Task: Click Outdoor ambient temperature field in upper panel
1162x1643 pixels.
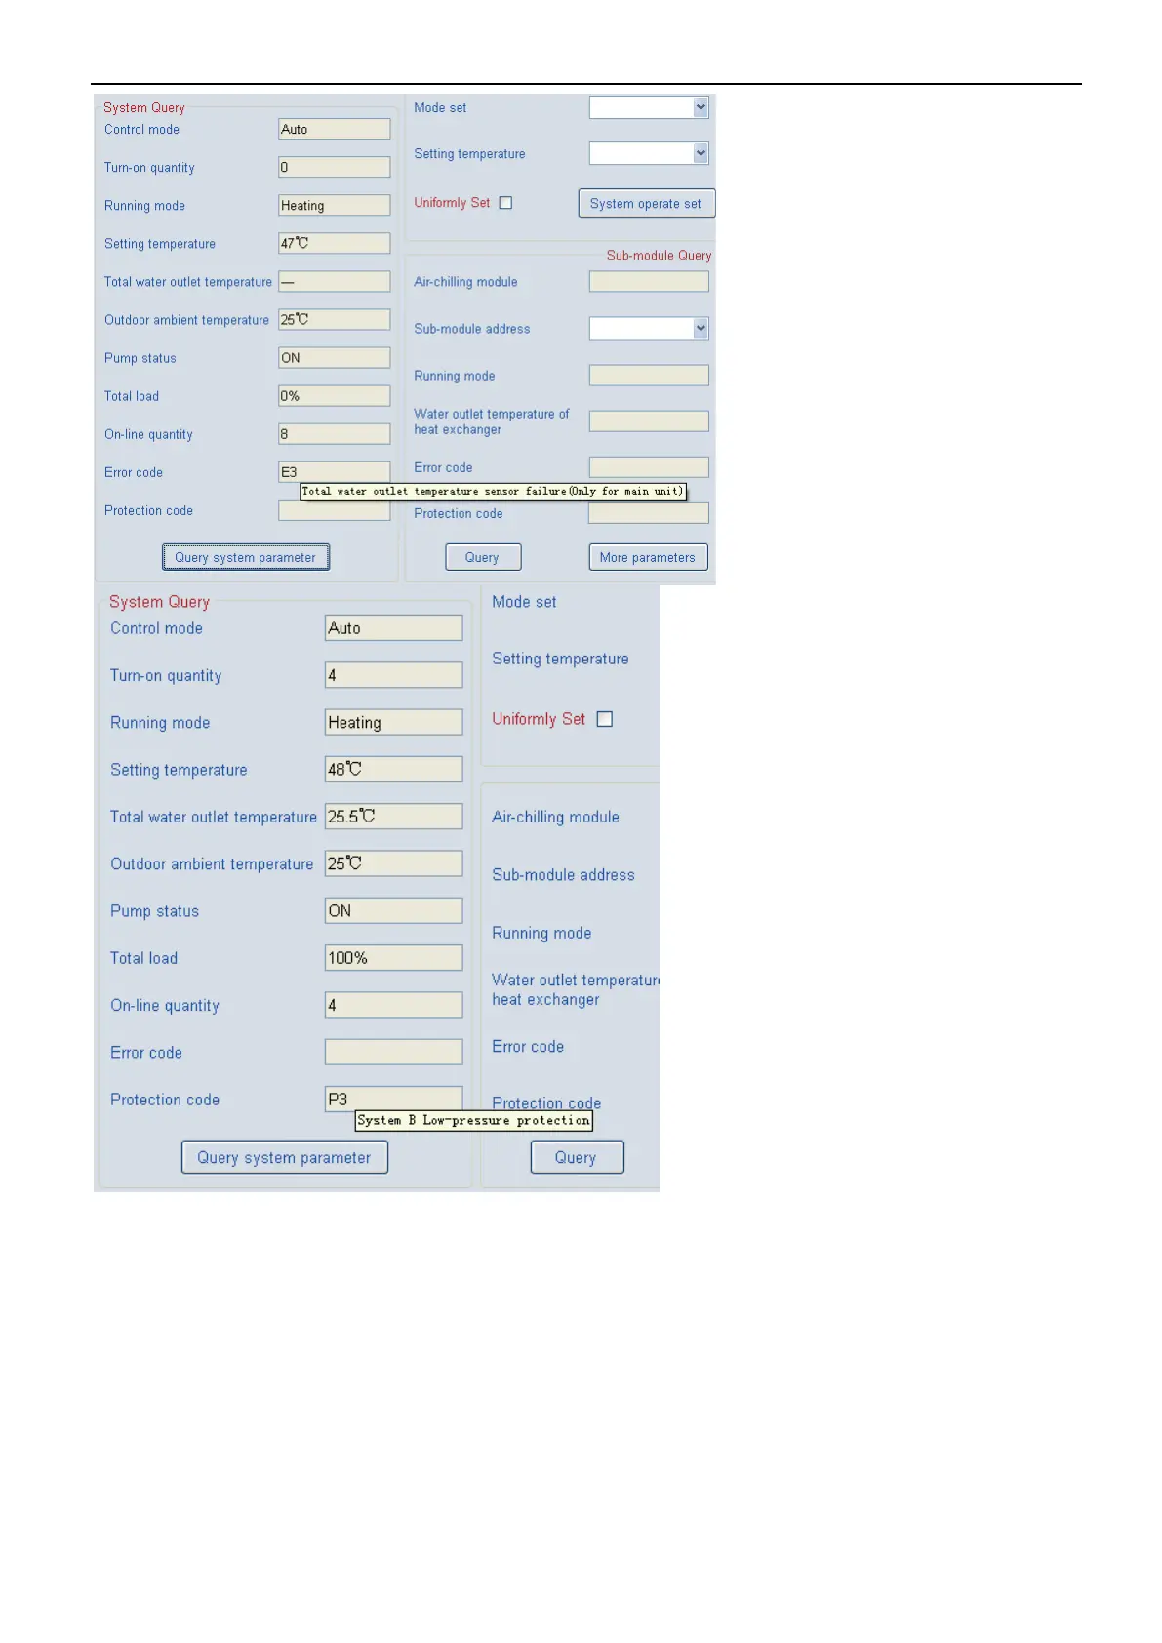Action: (x=334, y=320)
